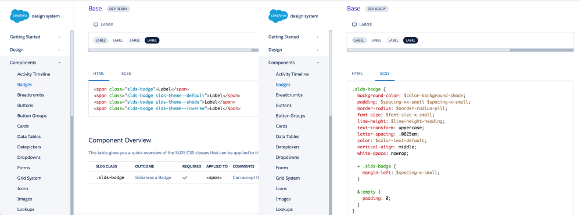Click the Initializes a Badge link

[x=153, y=178]
